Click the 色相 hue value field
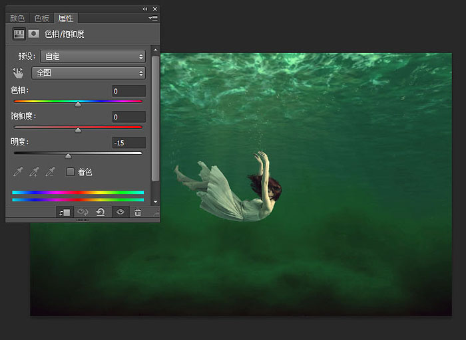 click(129, 91)
